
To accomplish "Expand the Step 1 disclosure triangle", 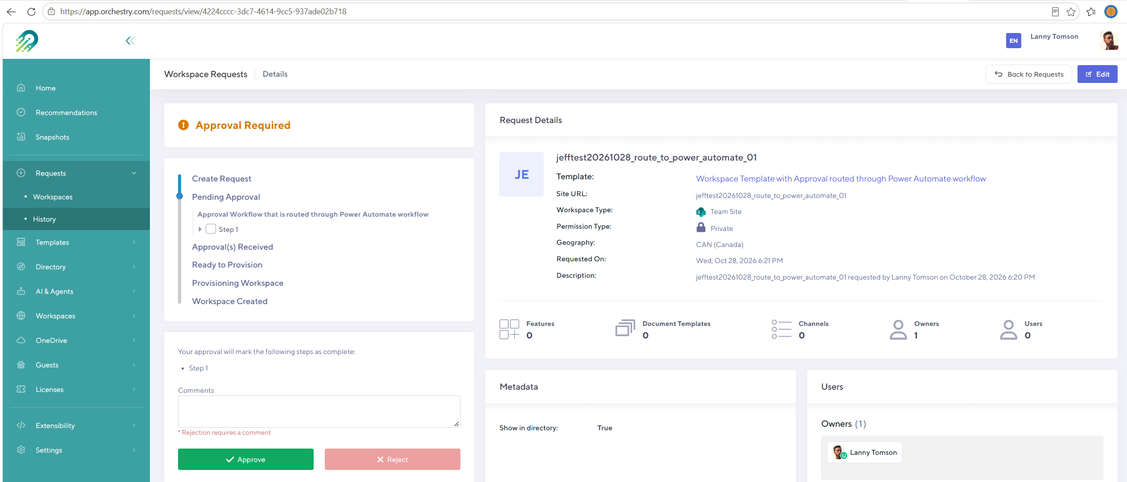I will (200, 229).
